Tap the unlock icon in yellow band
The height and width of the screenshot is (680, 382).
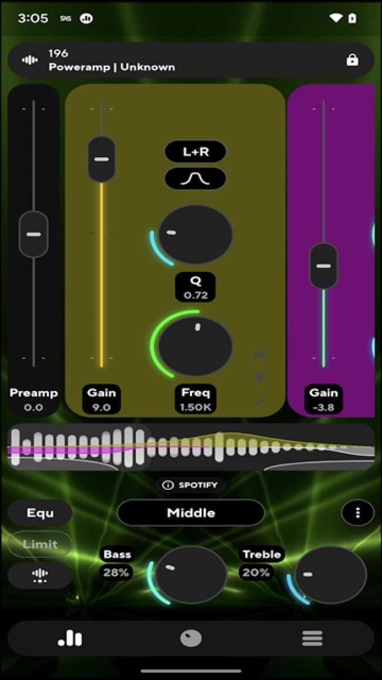coord(261,353)
